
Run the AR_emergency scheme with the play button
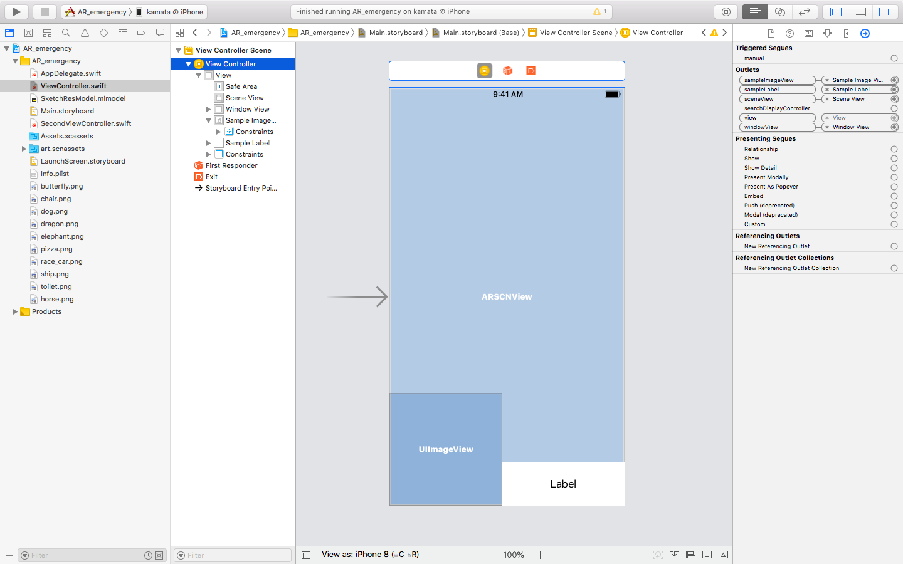pyautogui.click(x=16, y=11)
